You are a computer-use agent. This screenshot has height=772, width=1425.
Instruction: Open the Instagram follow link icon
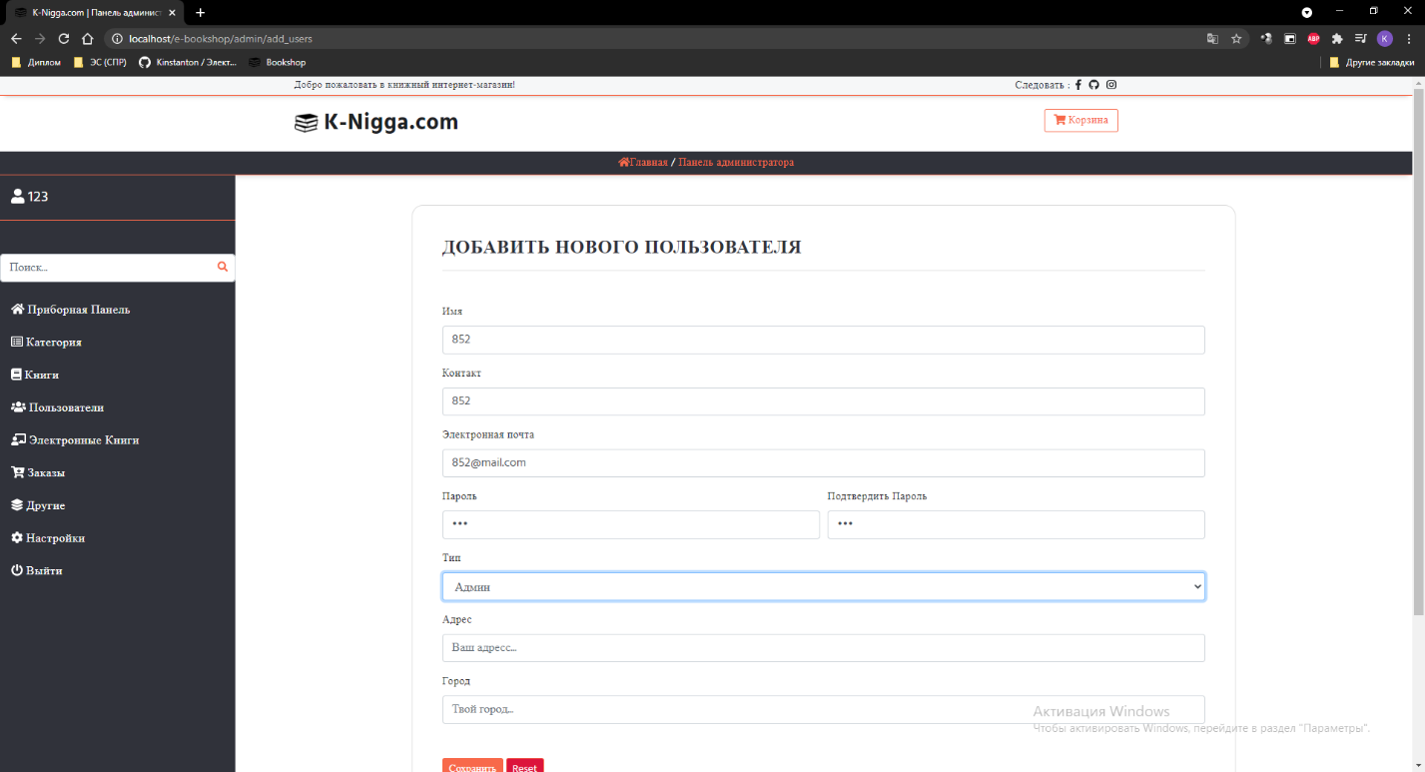click(1111, 85)
